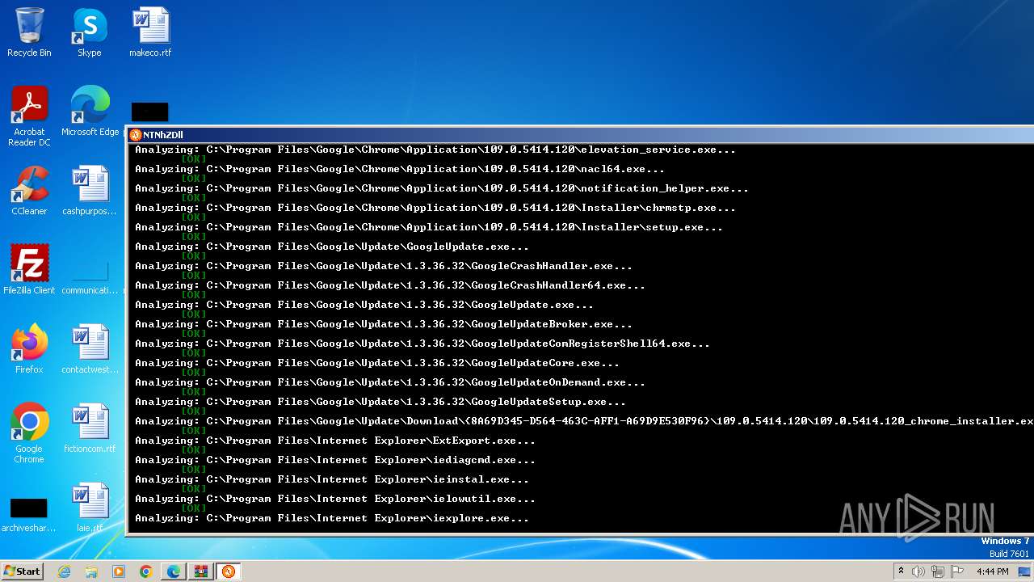The height and width of the screenshot is (582, 1034).
Task: Launch Google Chrome desktop shortcut
Action: (x=29, y=433)
